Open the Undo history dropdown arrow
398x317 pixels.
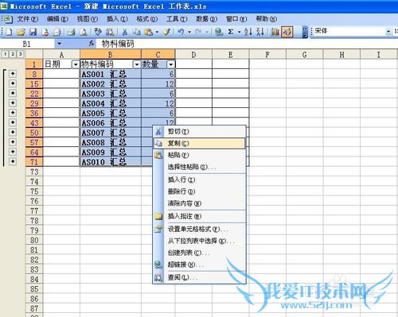coord(189,32)
